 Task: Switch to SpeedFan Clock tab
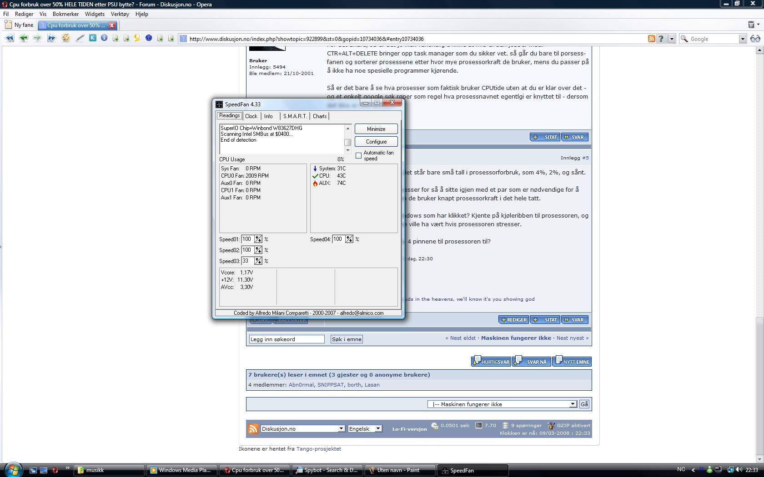(251, 116)
